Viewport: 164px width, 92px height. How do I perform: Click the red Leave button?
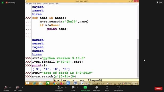coord(158,89)
